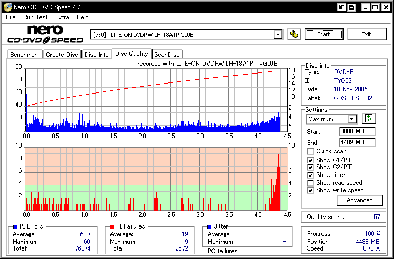Switch to the Disc Info tab
Image resolution: width=394 pixels, height=259 pixels.
(96, 55)
